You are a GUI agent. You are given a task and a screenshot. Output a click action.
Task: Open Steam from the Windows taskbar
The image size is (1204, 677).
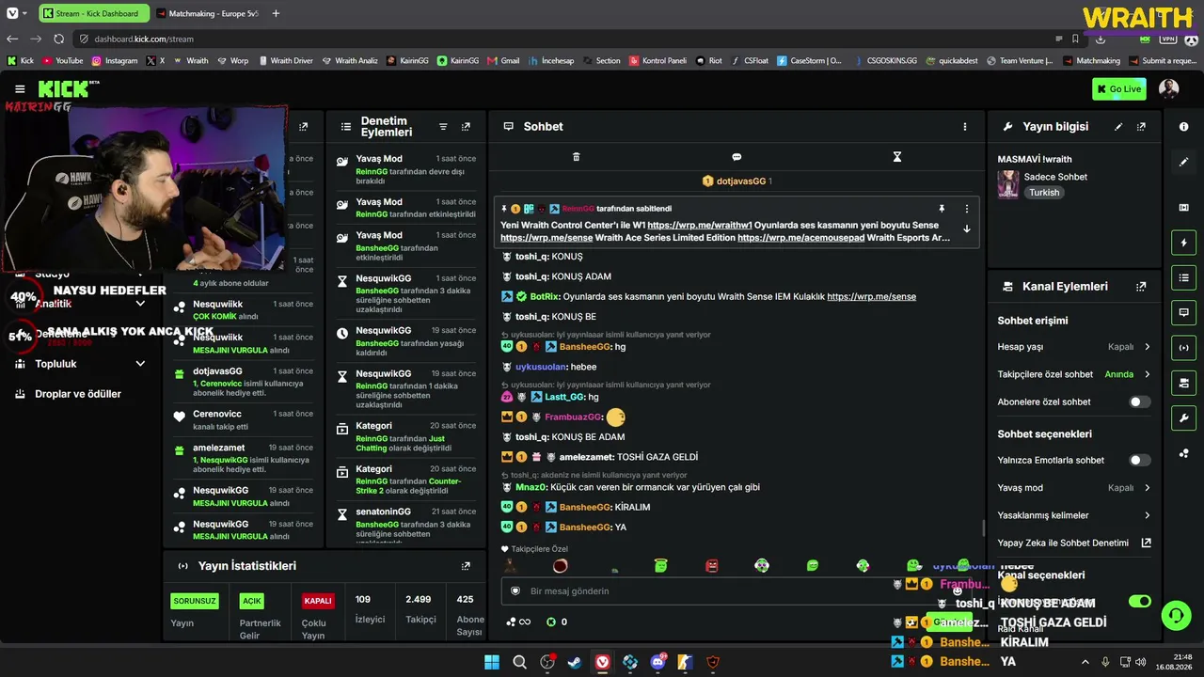575,662
